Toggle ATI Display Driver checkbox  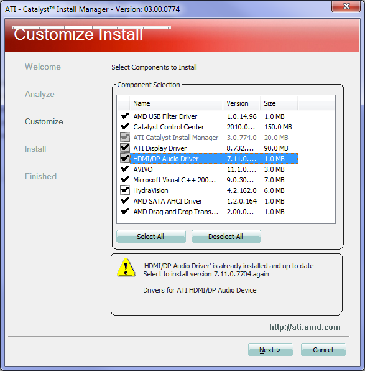(125, 148)
